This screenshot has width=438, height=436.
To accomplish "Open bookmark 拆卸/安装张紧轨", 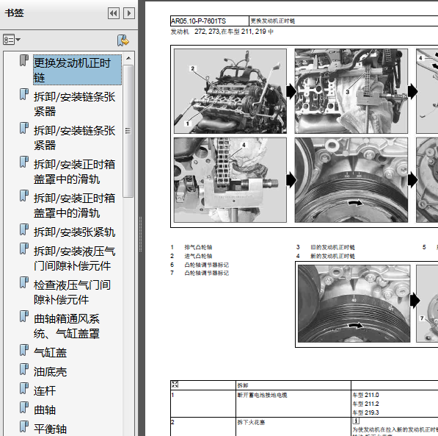I will click(74, 232).
